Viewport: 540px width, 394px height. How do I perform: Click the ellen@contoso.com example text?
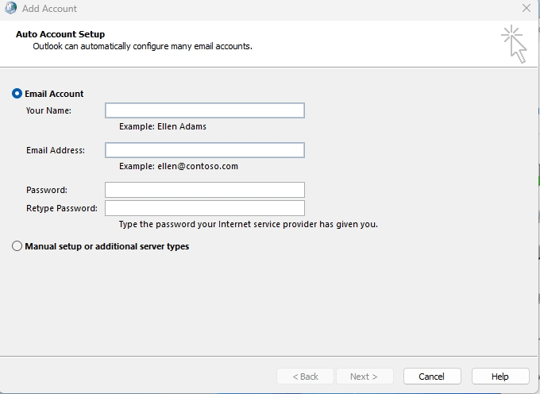tap(179, 166)
